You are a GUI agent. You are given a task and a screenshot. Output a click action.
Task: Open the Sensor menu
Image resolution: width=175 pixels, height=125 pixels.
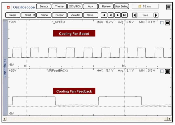[44, 6]
